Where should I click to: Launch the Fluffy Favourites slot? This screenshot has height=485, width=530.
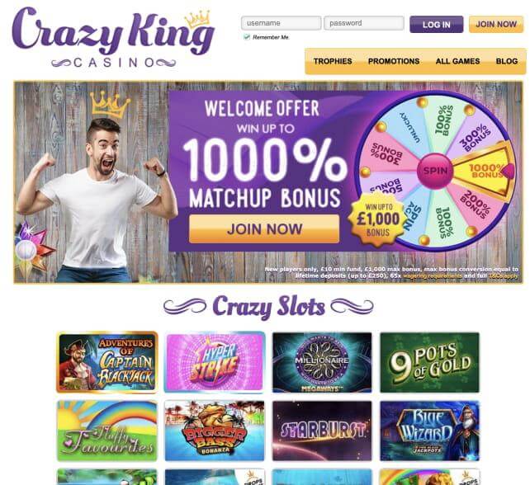(x=107, y=431)
